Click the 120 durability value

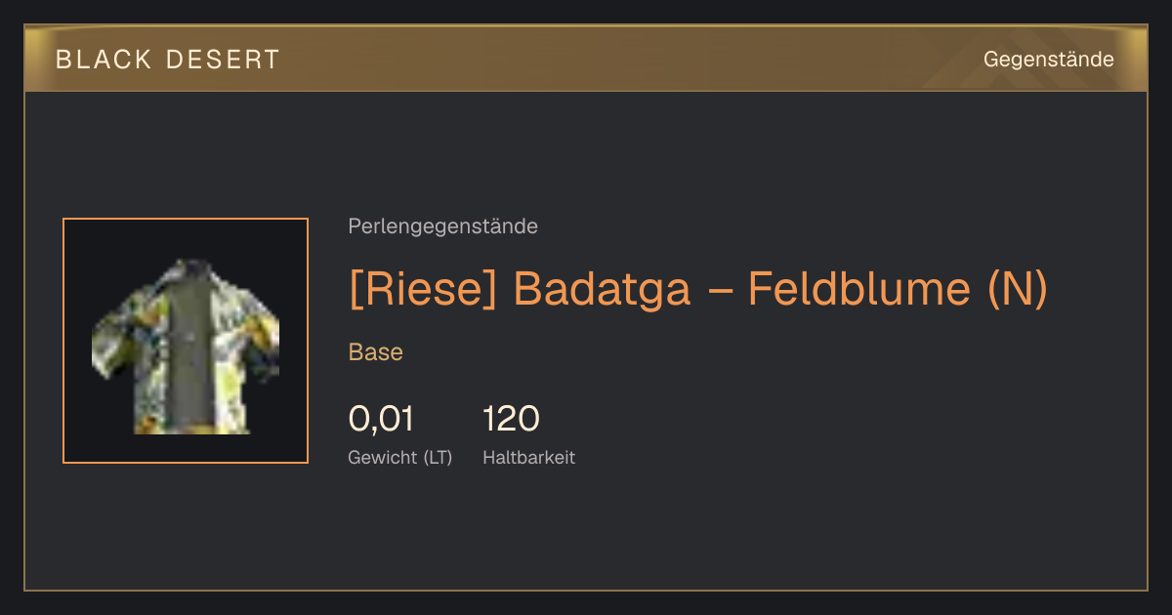coord(512,419)
